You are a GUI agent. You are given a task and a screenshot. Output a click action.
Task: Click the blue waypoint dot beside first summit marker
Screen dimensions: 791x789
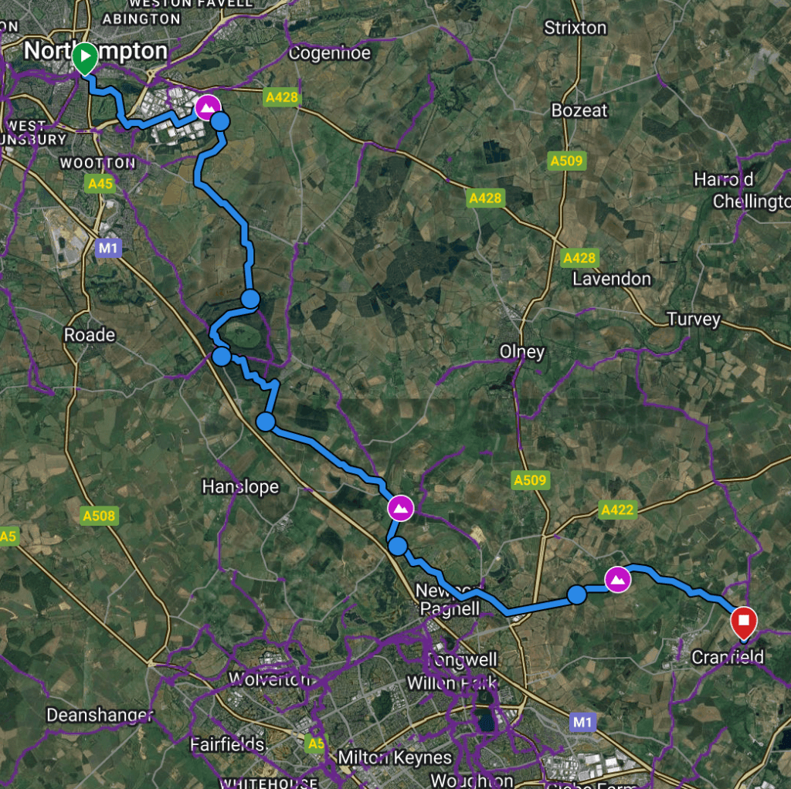tap(220, 121)
